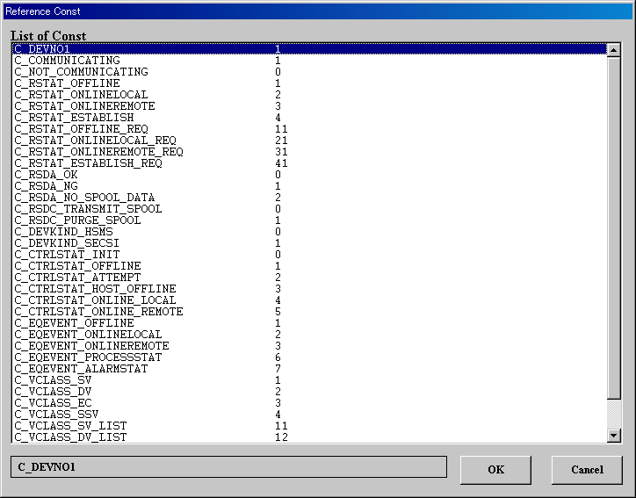Click the scrollbar up arrow
The height and width of the screenshot is (498, 636).
coord(614,49)
